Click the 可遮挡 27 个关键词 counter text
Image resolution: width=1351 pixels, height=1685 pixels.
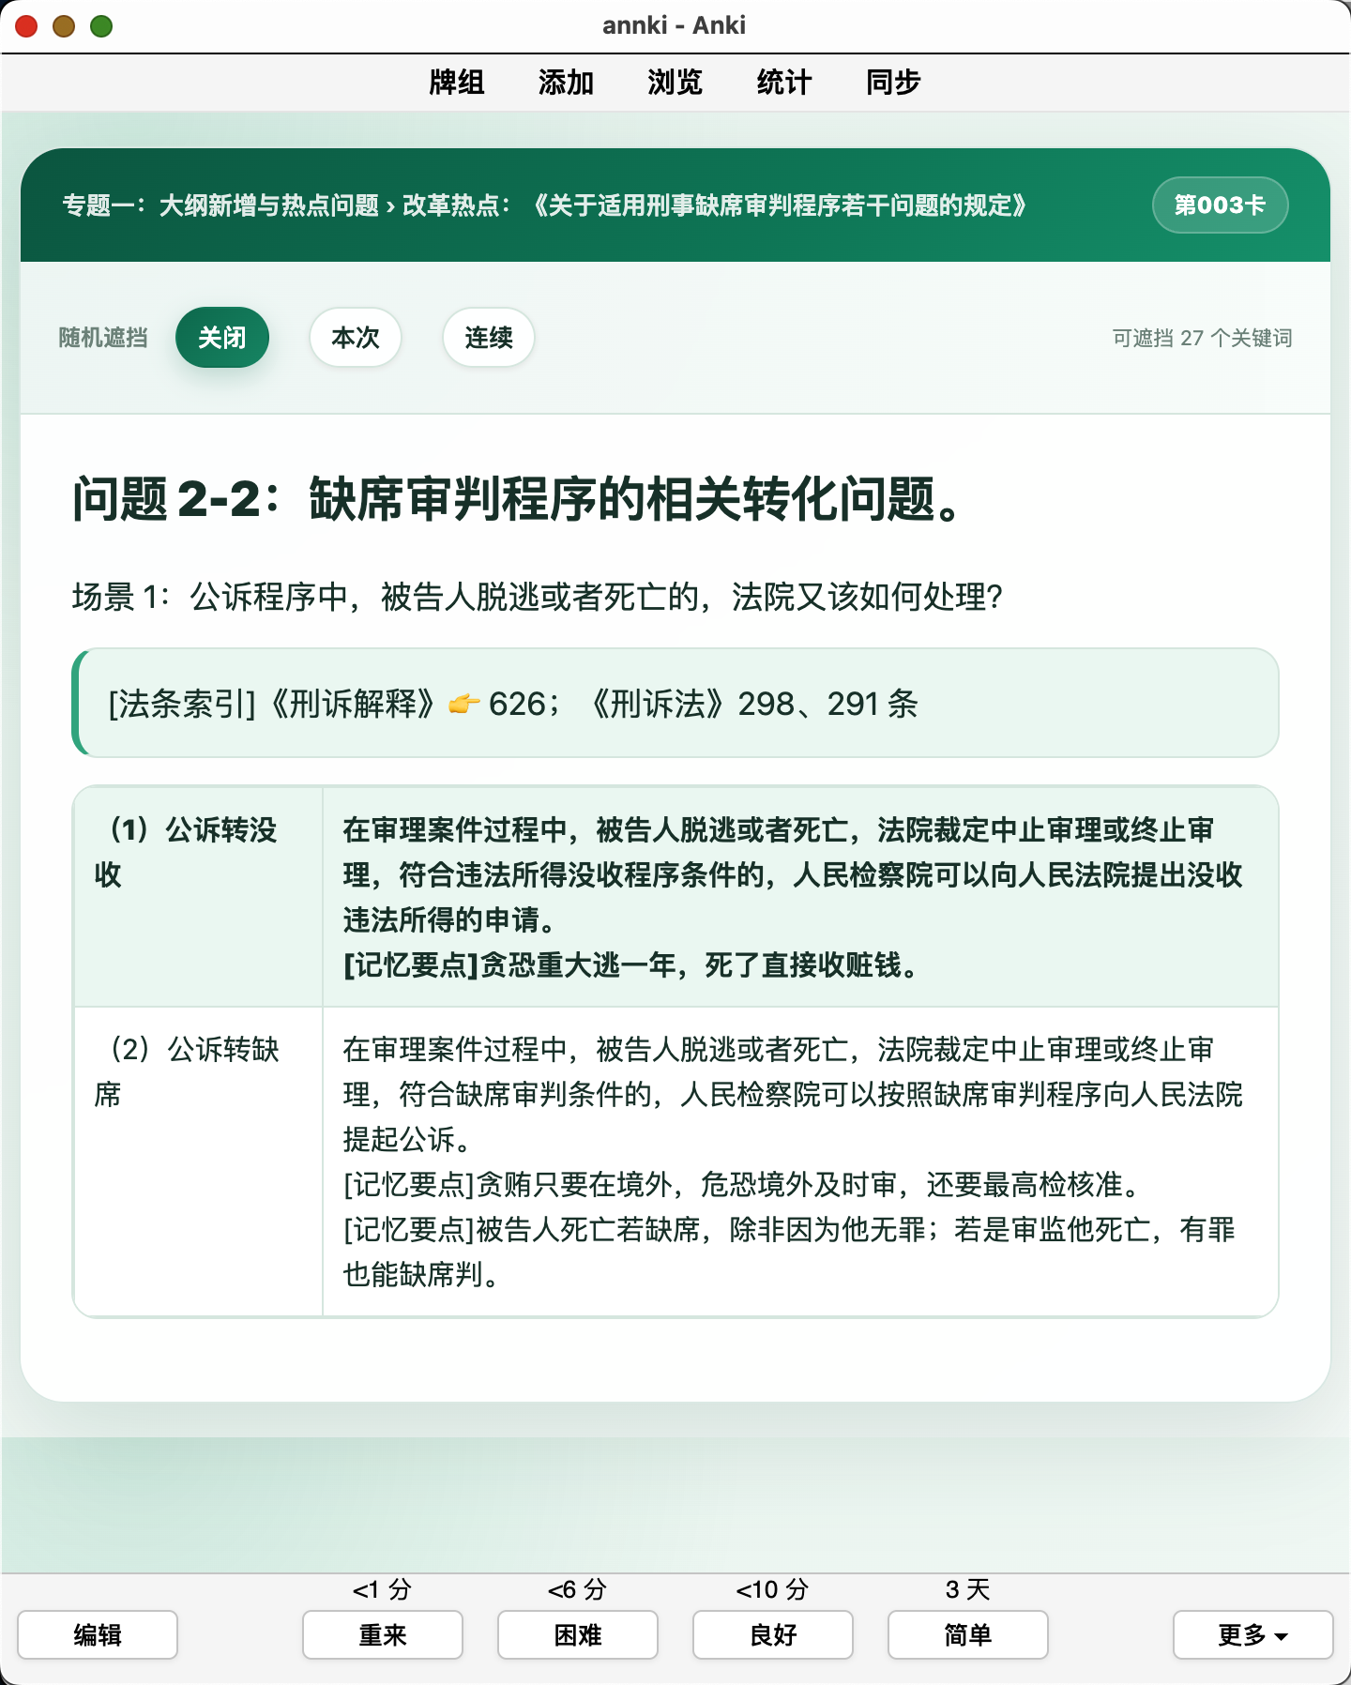(1202, 338)
